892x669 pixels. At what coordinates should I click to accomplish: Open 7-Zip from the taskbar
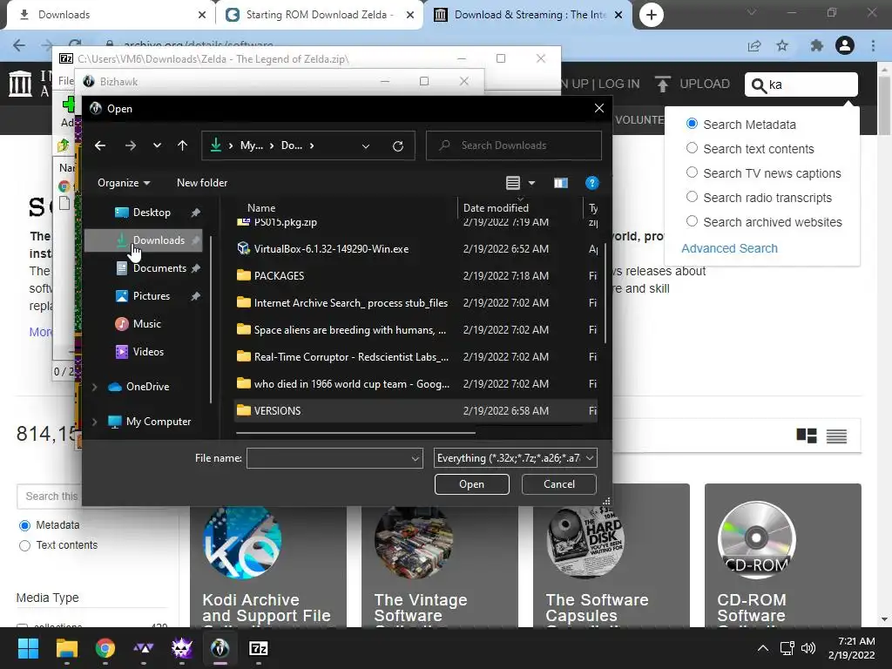[258, 648]
